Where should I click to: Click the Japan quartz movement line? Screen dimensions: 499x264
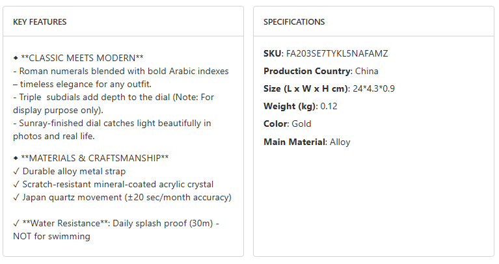pyautogui.click(x=122, y=197)
